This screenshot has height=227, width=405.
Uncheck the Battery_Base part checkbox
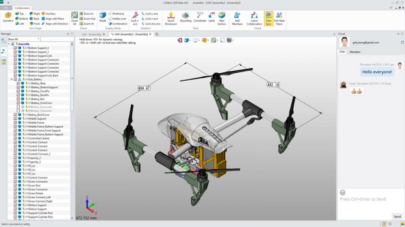[x=18, y=84]
